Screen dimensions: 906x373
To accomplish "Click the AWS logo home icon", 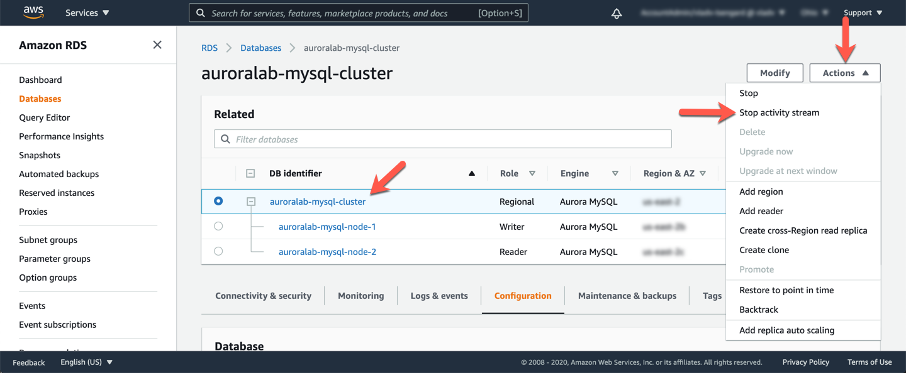I will point(33,13).
